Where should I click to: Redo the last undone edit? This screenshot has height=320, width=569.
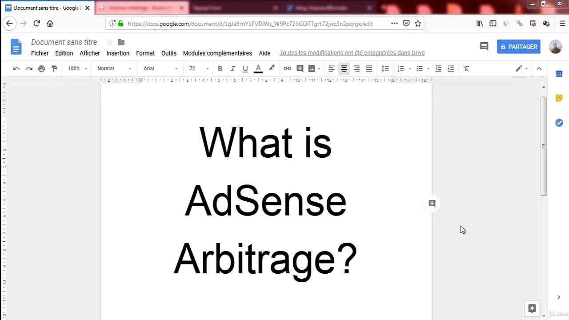(x=29, y=68)
